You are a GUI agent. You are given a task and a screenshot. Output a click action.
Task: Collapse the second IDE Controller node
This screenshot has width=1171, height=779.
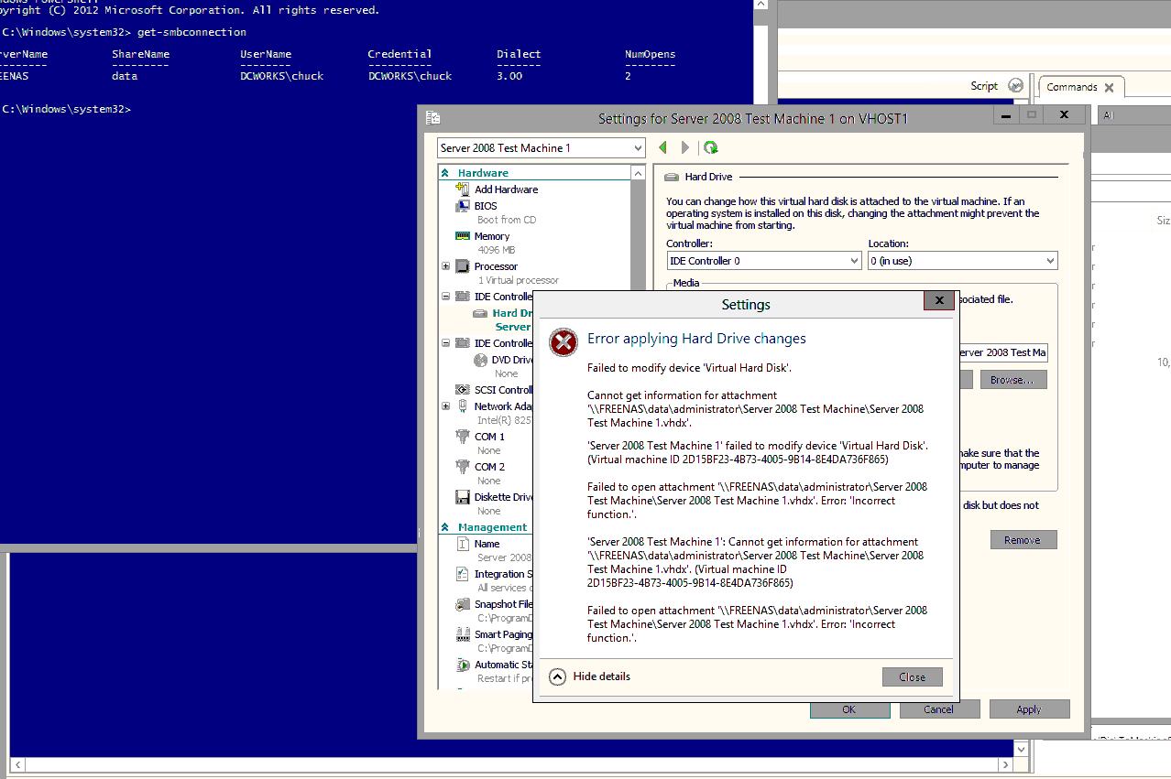tap(446, 343)
